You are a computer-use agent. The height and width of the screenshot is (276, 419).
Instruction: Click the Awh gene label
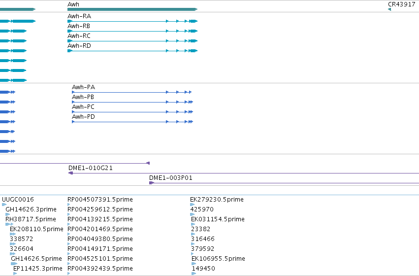(x=73, y=4)
